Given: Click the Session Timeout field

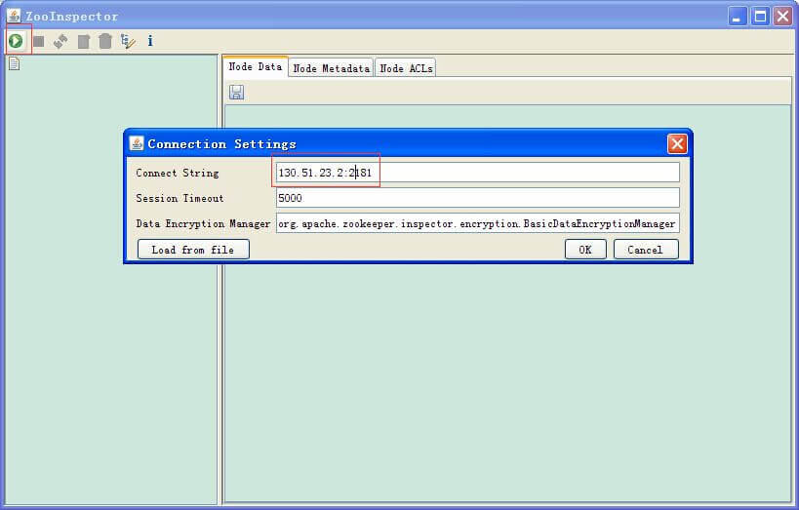Looking at the screenshot, I should click(477, 198).
